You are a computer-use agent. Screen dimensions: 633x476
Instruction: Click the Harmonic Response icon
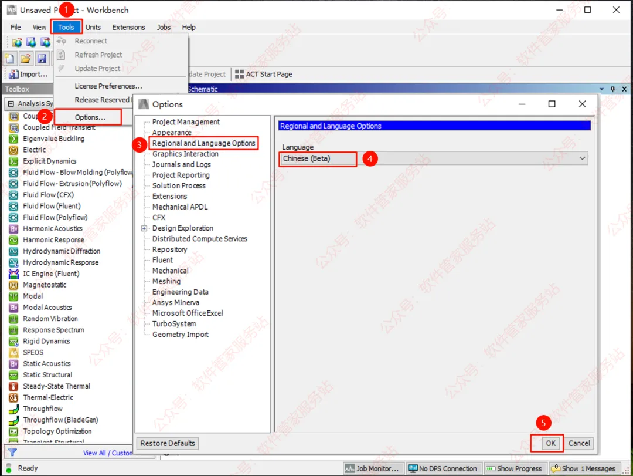click(x=13, y=240)
